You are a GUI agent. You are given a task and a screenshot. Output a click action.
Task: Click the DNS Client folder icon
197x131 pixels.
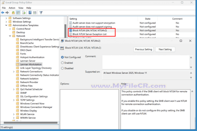pyautogui.click(x=18, y=50)
